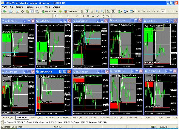Toggle chart Auto Scroll button

(108, 11)
